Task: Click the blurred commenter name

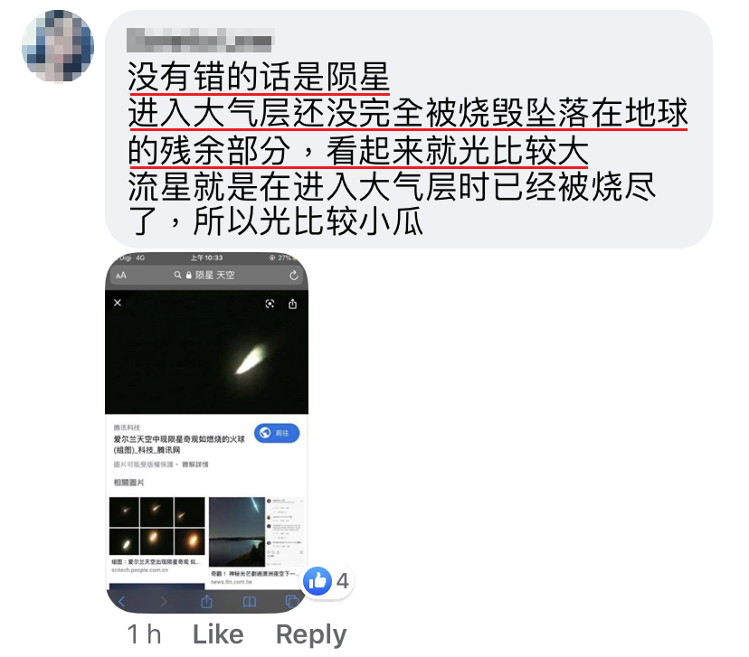Action: (199, 40)
